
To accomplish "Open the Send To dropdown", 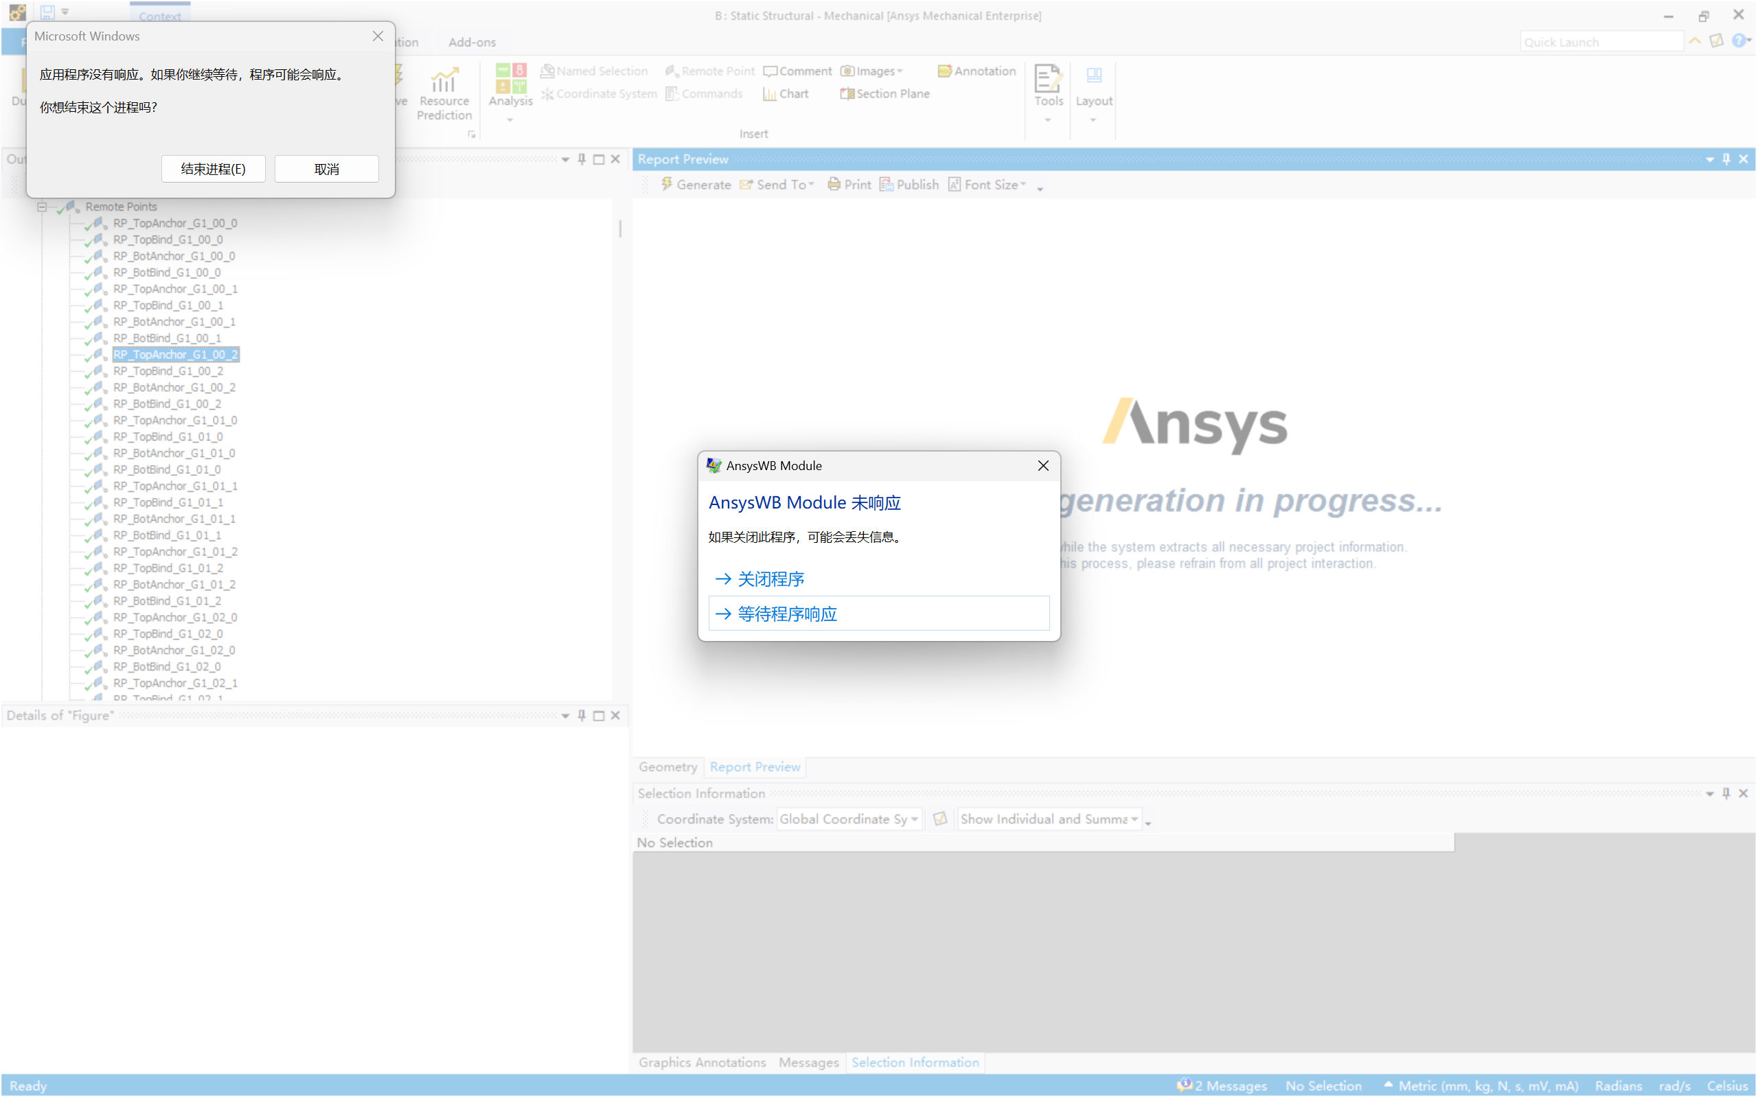I will [777, 185].
